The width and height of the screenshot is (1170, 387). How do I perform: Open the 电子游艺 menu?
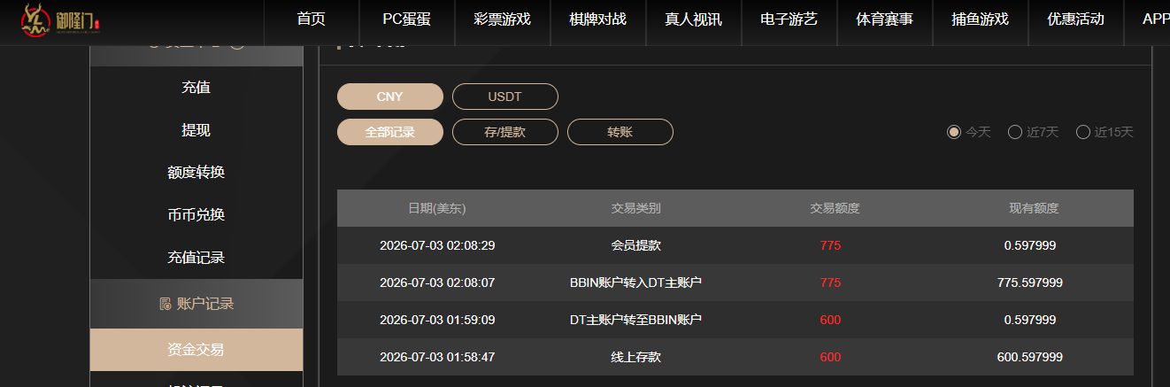click(789, 19)
